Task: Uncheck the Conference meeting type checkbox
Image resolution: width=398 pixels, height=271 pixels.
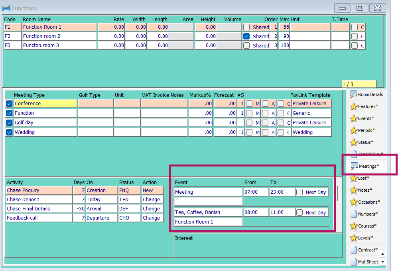Action: 9,104
